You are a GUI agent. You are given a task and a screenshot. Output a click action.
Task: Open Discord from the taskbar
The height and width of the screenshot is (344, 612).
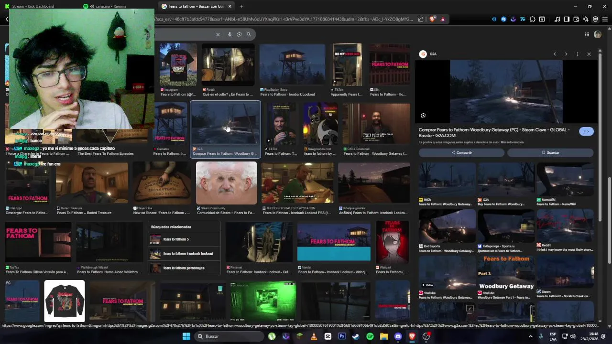pyautogui.click(x=398, y=336)
